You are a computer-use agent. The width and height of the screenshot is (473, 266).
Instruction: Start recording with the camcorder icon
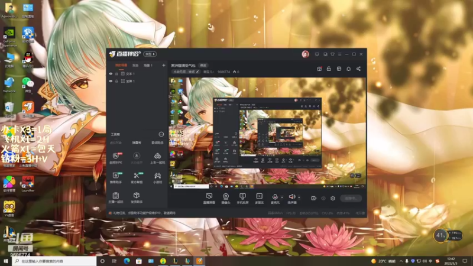click(x=314, y=198)
